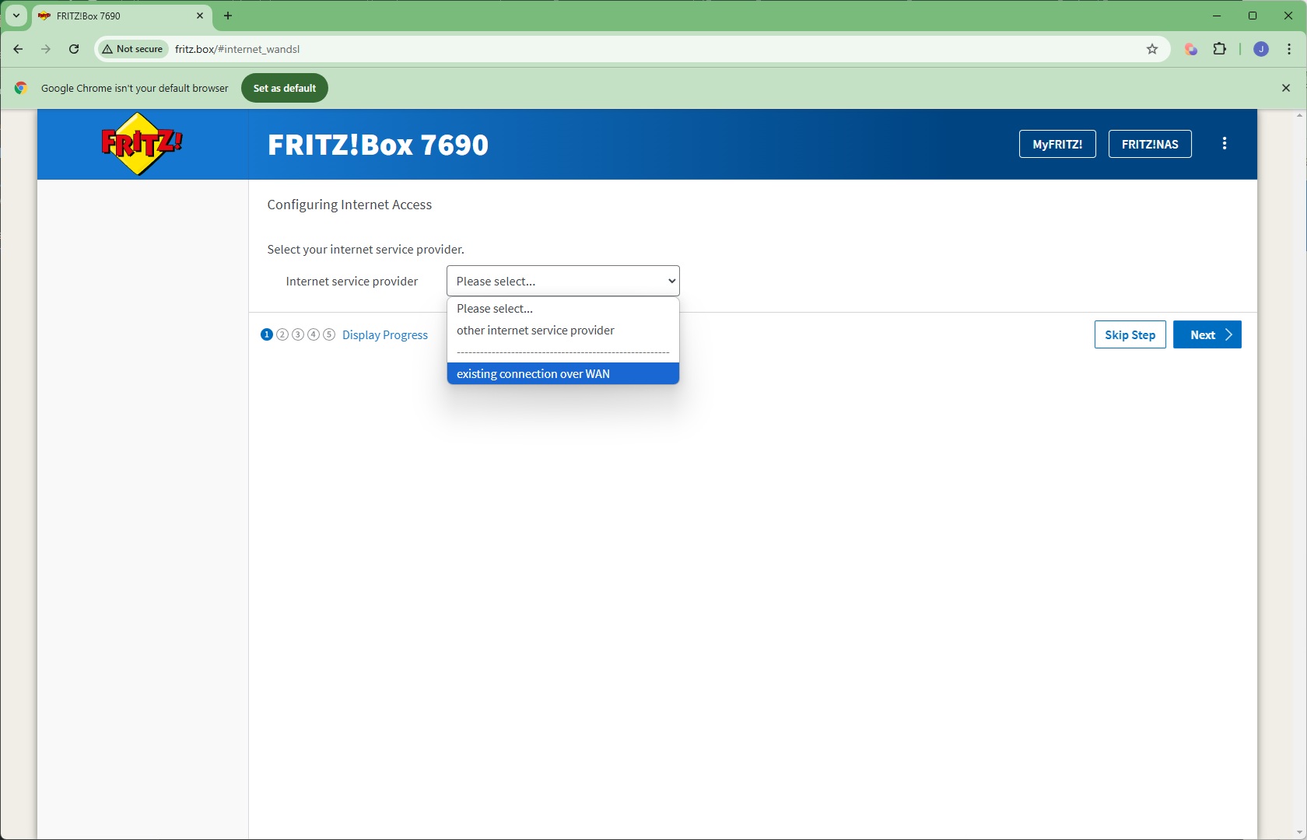The width and height of the screenshot is (1307, 840).
Task: Open the Internet service provider dropdown
Action: pos(563,281)
